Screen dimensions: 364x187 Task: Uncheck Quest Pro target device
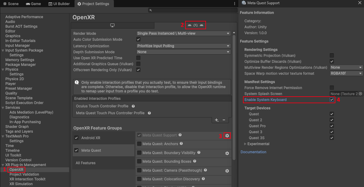332,126
